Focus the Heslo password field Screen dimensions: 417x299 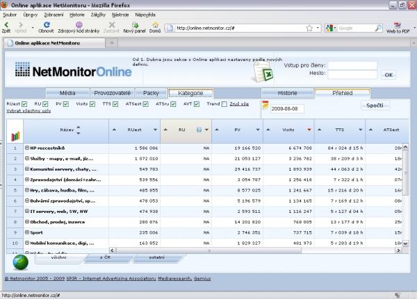(x=352, y=74)
